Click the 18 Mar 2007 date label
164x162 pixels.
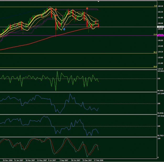coord(30,160)
